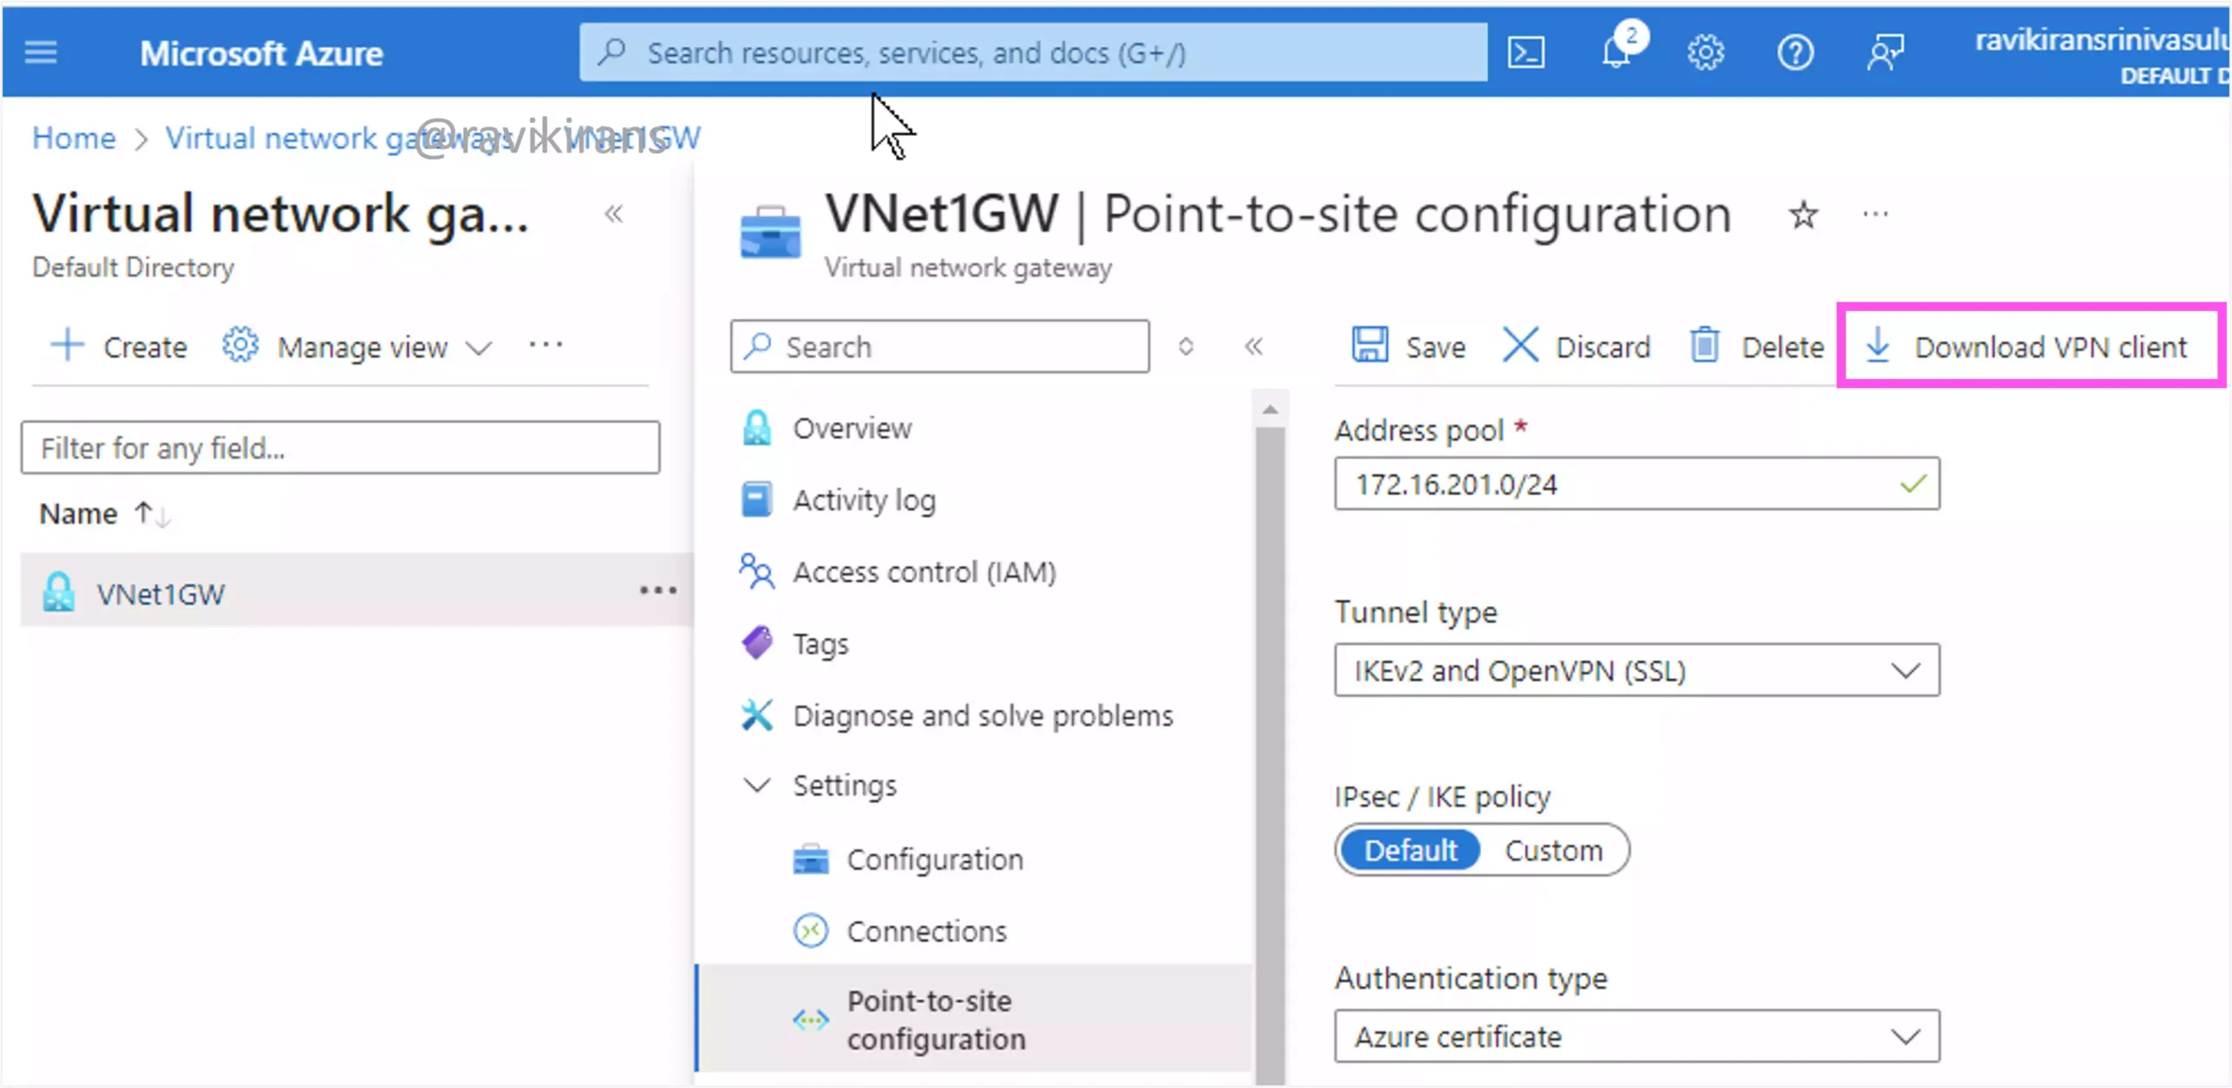Collapse the resource menu pane
This screenshot has width=2232, height=1088.
1254,346
